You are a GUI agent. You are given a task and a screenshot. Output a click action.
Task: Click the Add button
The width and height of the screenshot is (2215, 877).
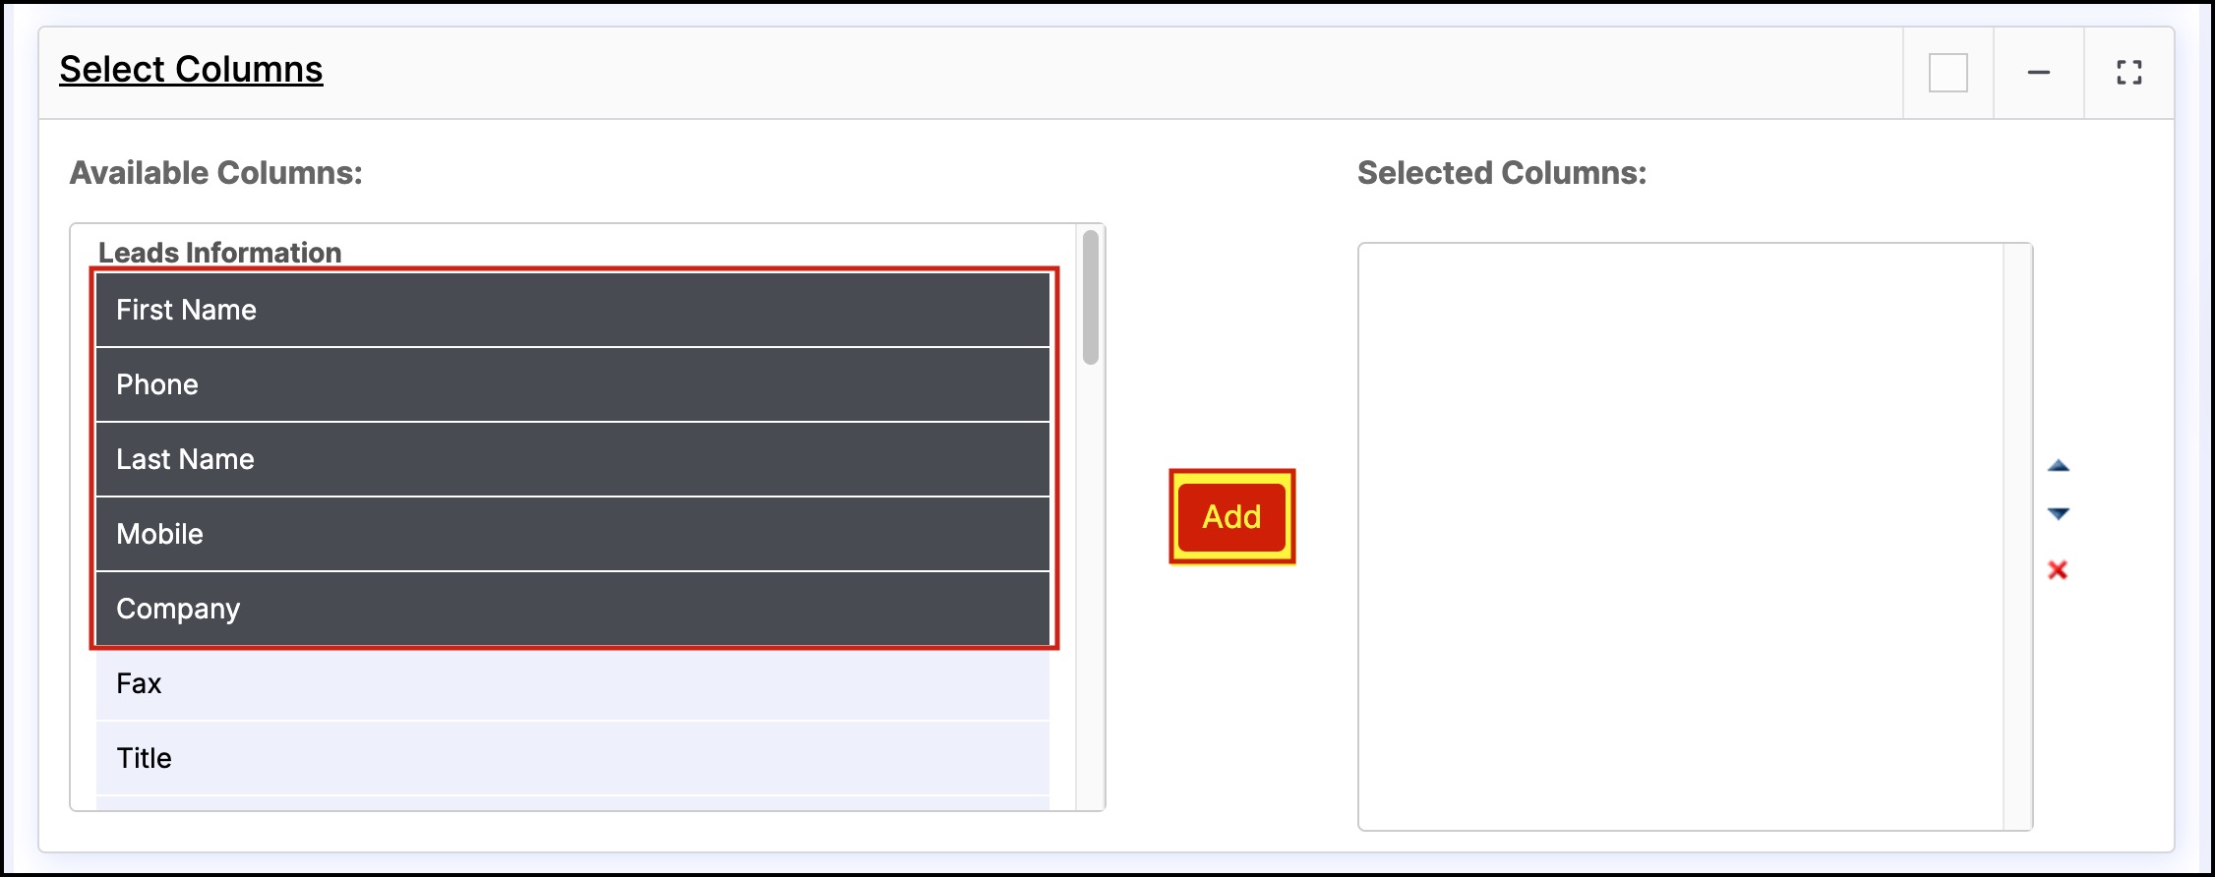[1231, 517]
